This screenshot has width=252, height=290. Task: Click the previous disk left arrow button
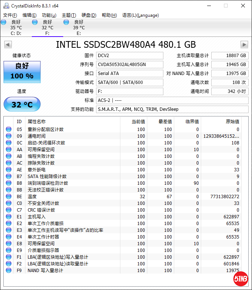point(7,45)
